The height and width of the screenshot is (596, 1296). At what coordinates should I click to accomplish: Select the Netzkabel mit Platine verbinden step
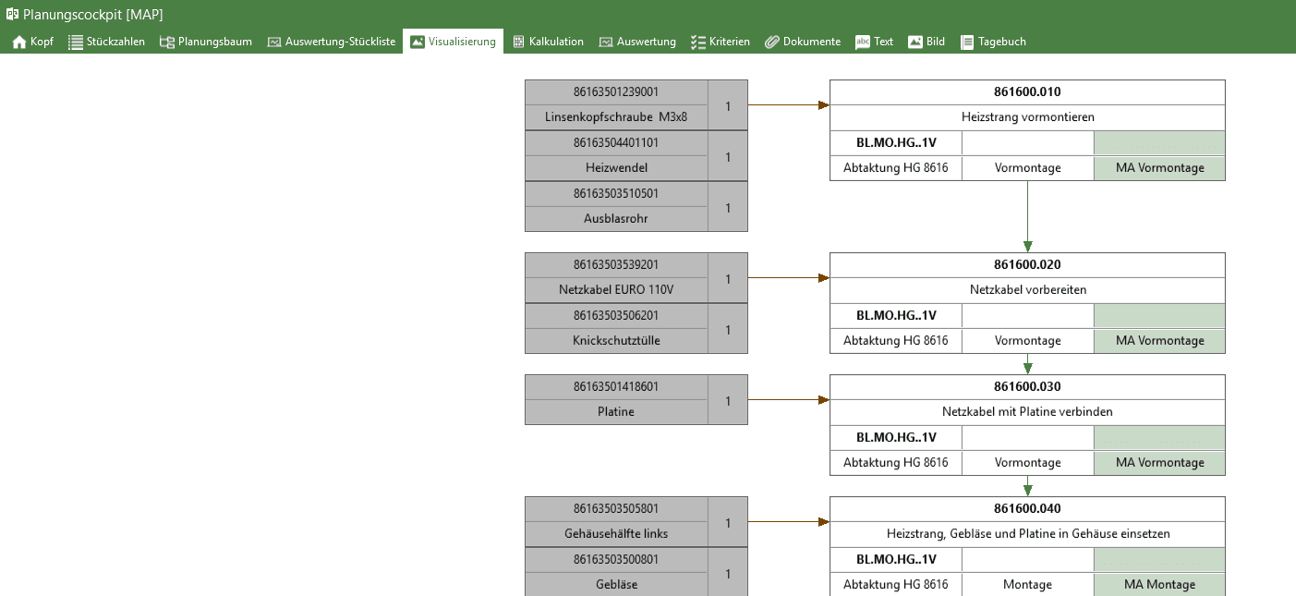1027,412
